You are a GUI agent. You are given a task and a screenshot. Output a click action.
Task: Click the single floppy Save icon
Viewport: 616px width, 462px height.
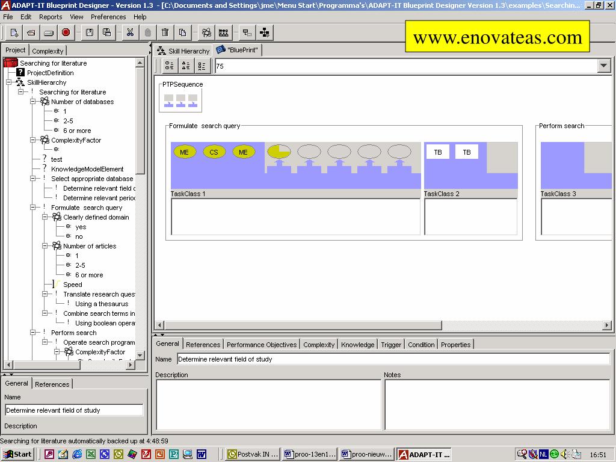point(90,32)
